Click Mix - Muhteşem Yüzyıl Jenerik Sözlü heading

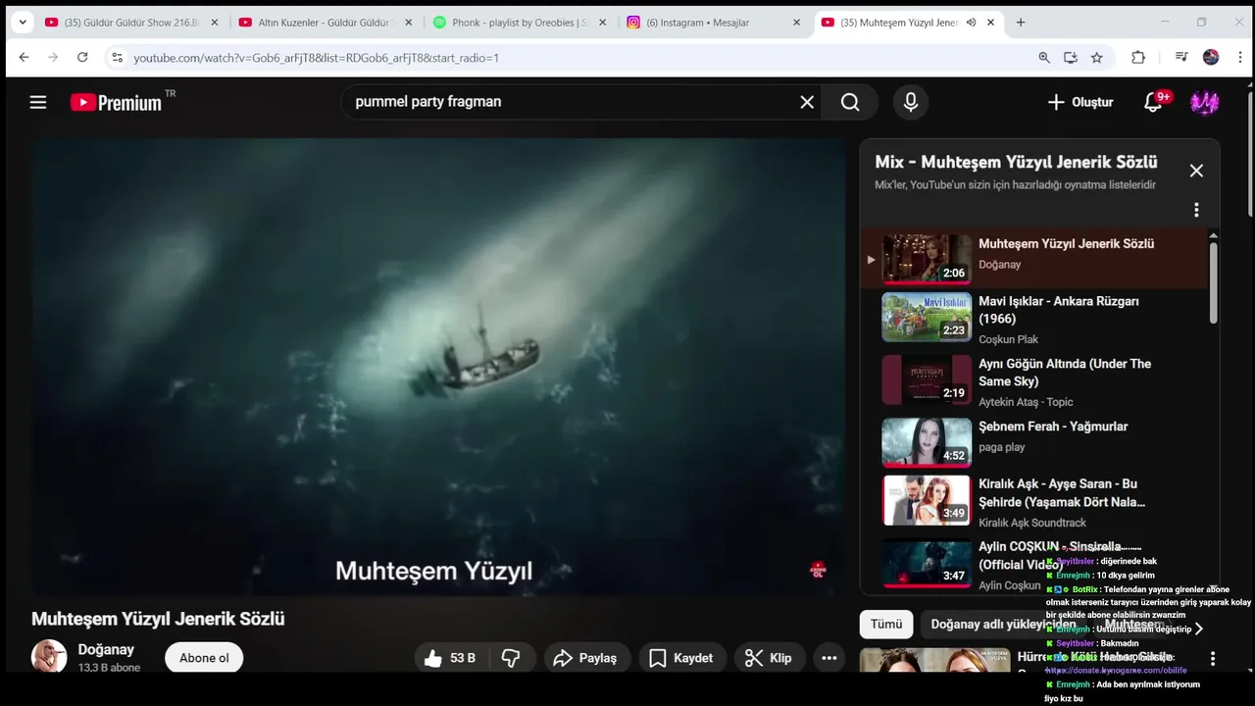pos(1016,162)
